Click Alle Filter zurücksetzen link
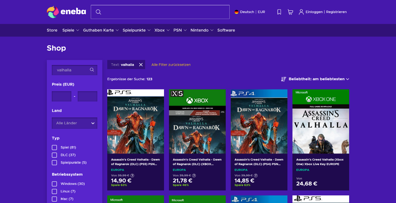Screen dimensions: 396x203 click(x=171, y=65)
